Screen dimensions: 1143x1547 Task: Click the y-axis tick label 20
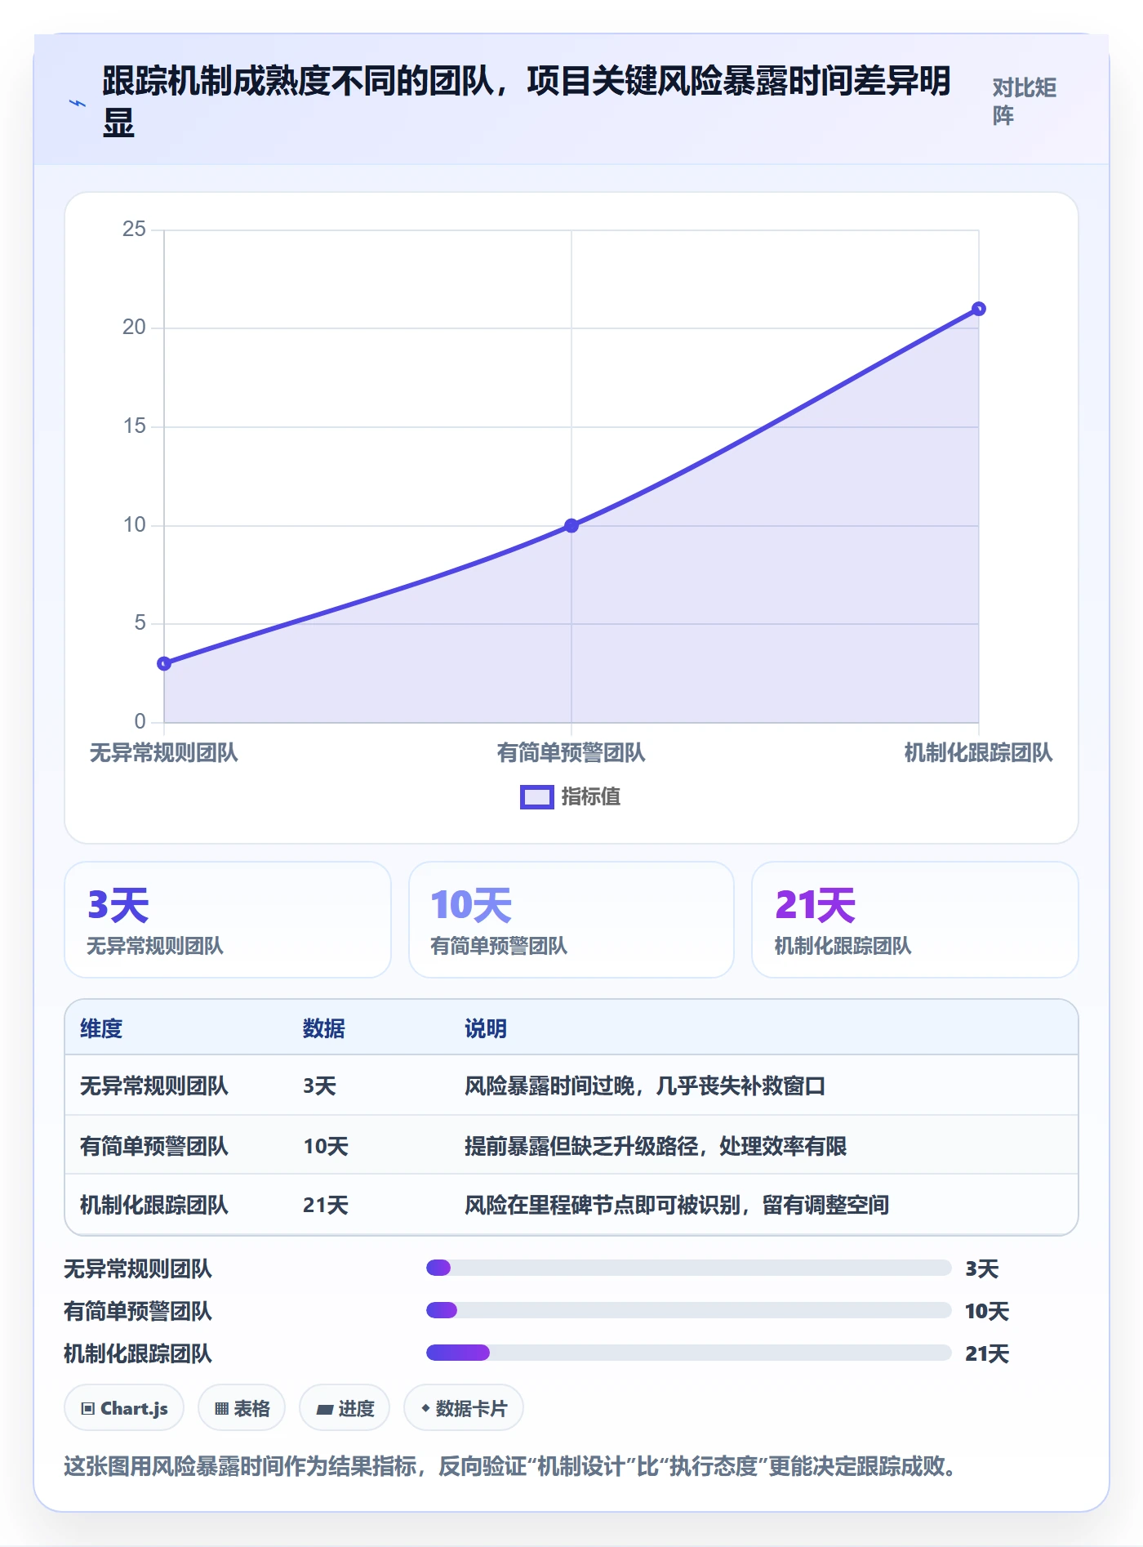click(134, 328)
